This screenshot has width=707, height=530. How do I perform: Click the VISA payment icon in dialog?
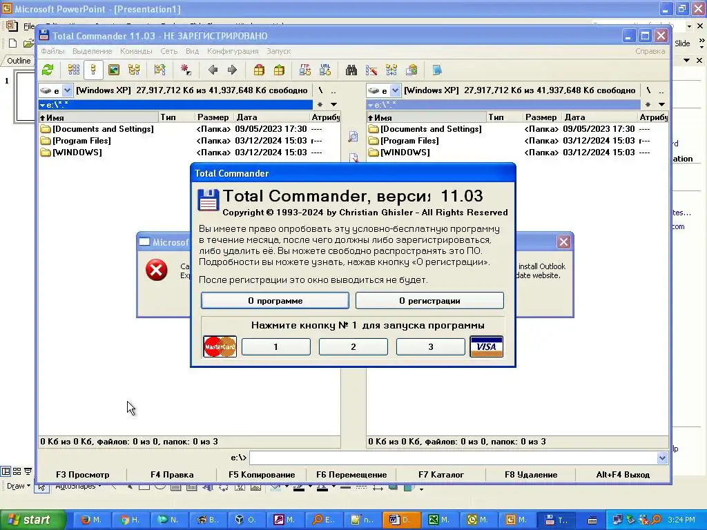pos(487,346)
